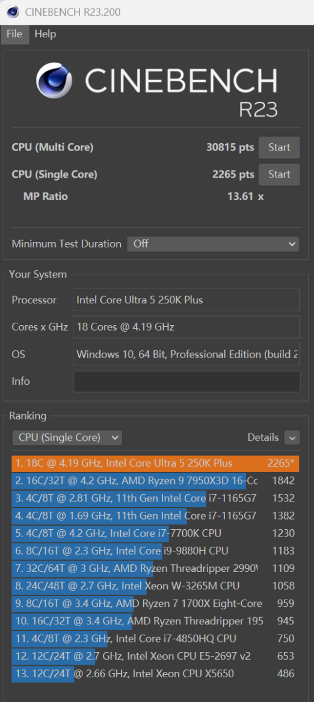Click the Cinebench app icon in title bar

[x=13, y=12]
